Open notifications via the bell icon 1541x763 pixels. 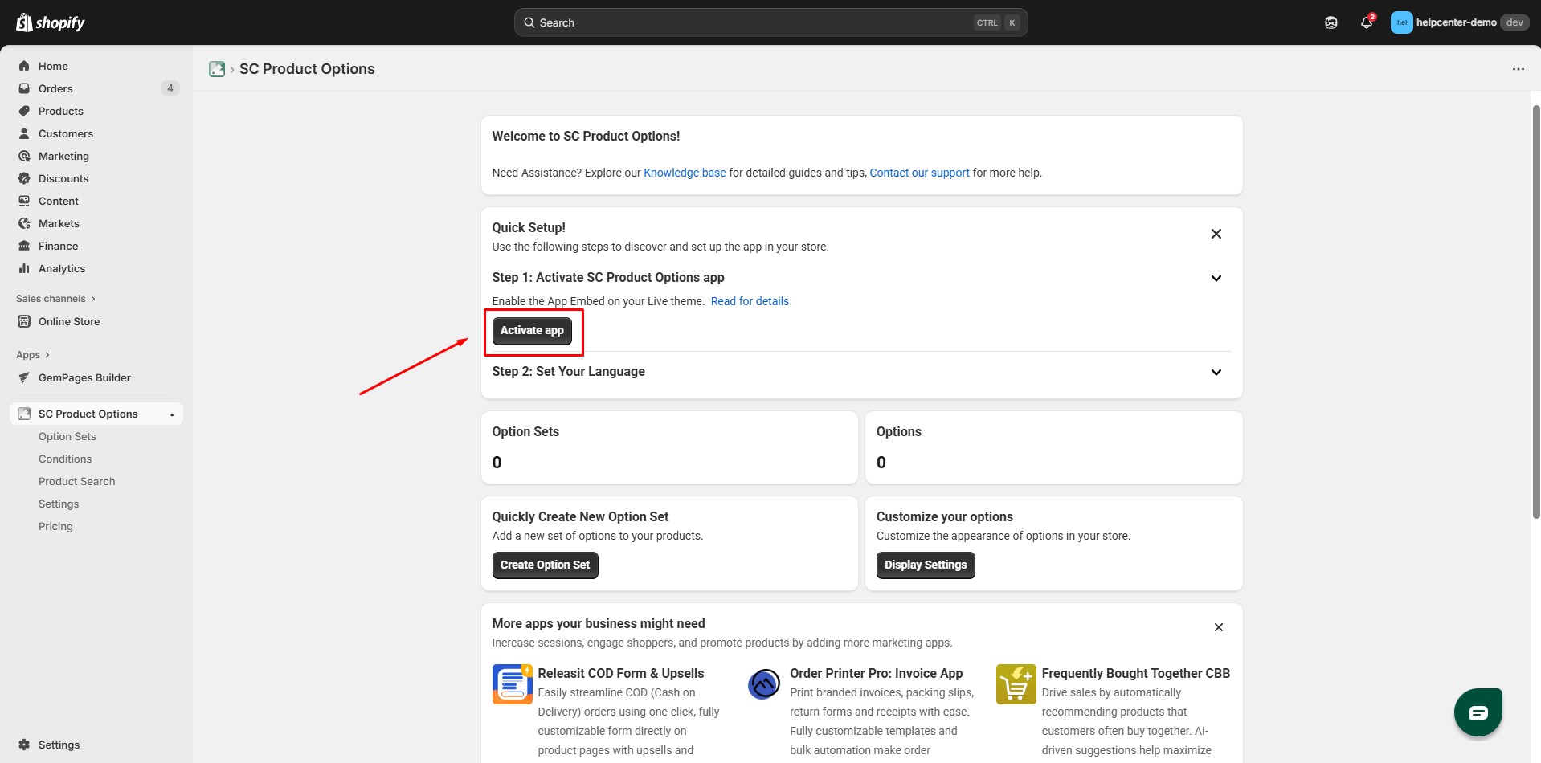tap(1366, 22)
